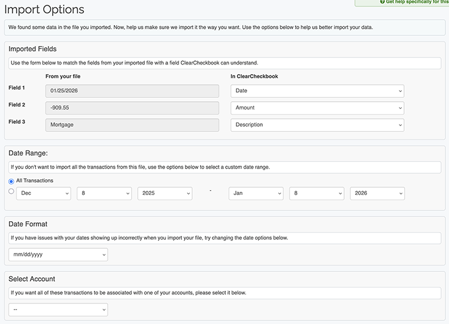
Task: Click the green help question-mark icon
Action: tap(383, 2)
